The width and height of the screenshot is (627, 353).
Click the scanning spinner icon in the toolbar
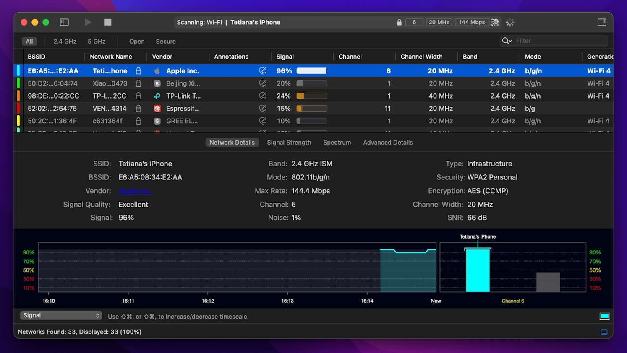pos(510,23)
